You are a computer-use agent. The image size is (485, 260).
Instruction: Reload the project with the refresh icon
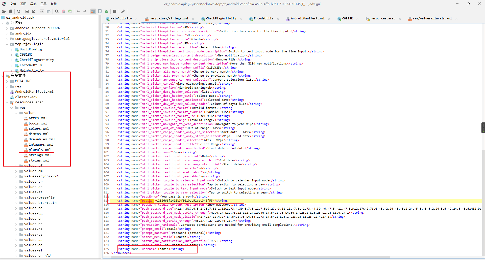19,11
